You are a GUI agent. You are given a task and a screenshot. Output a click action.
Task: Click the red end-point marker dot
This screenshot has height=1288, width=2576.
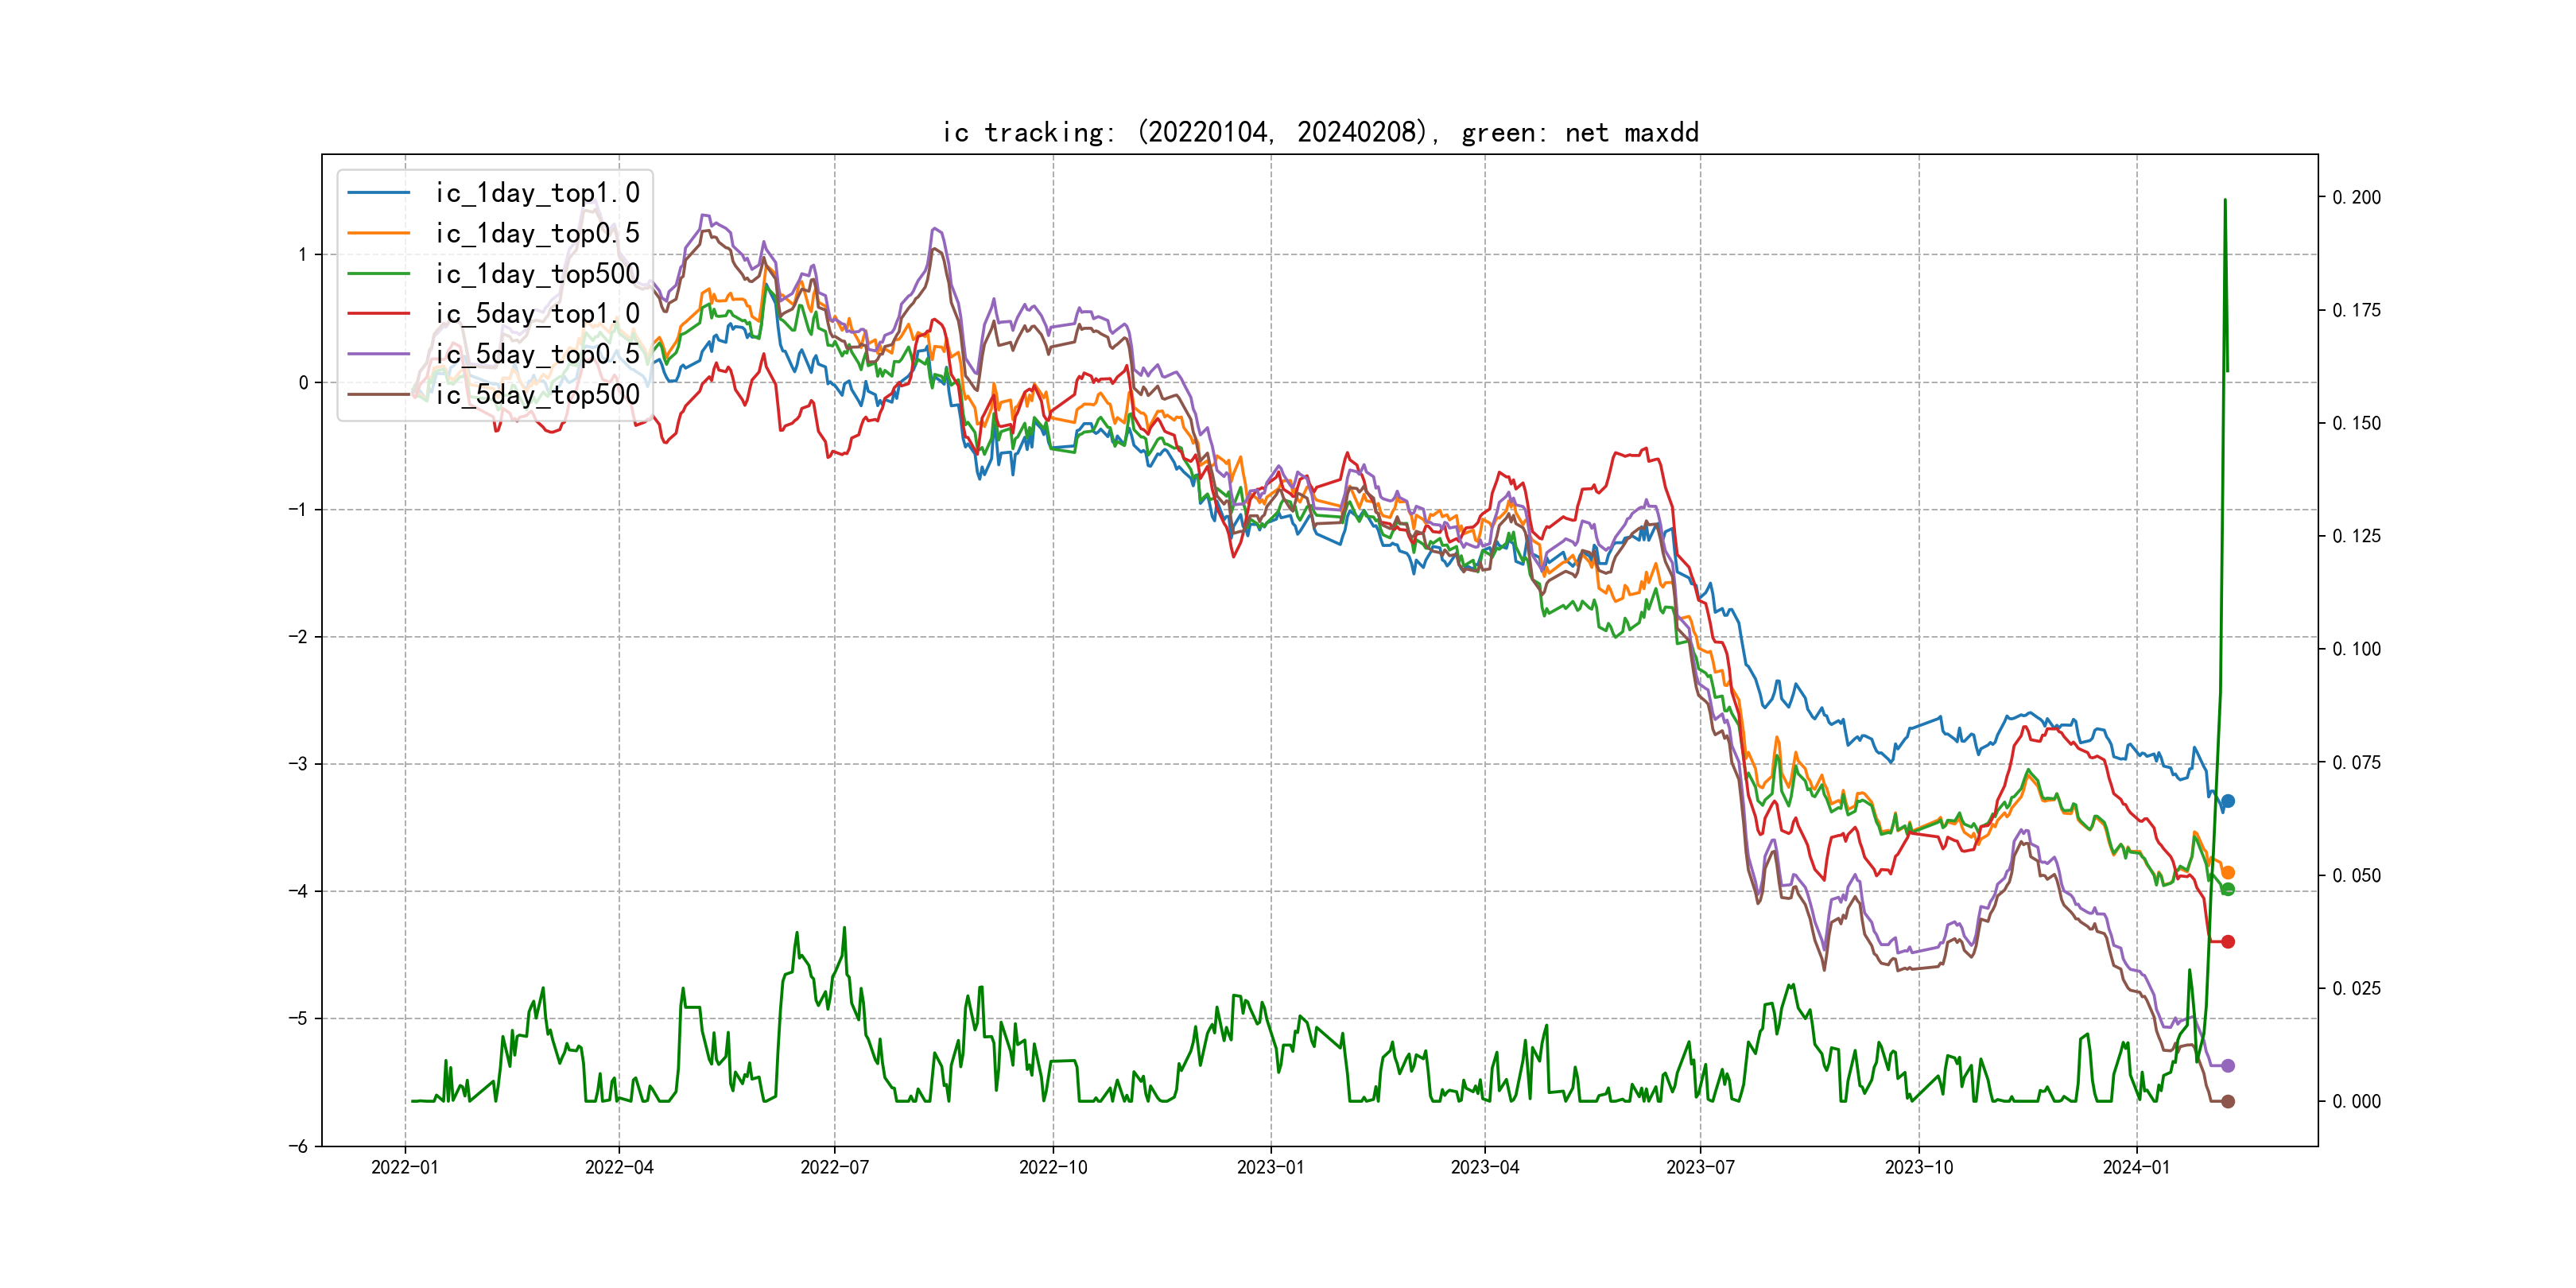tap(2227, 941)
